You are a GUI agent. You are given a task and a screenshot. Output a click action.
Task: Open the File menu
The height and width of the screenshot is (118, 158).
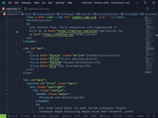[x=10, y=3]
